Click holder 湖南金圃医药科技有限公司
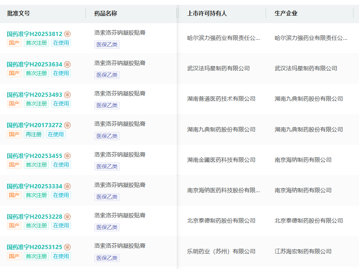359x269 pixels. click(221, 160)
